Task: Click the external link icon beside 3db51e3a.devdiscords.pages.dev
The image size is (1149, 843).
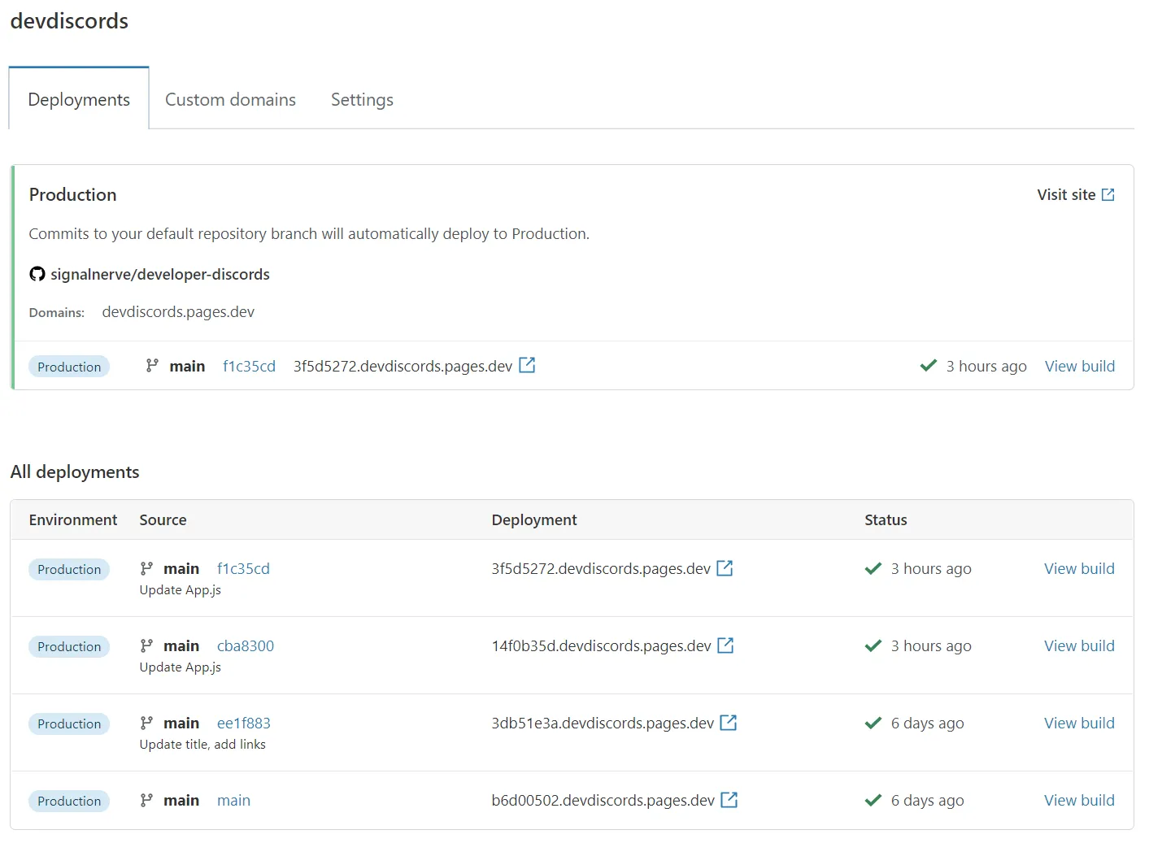Action: (729, 722)
